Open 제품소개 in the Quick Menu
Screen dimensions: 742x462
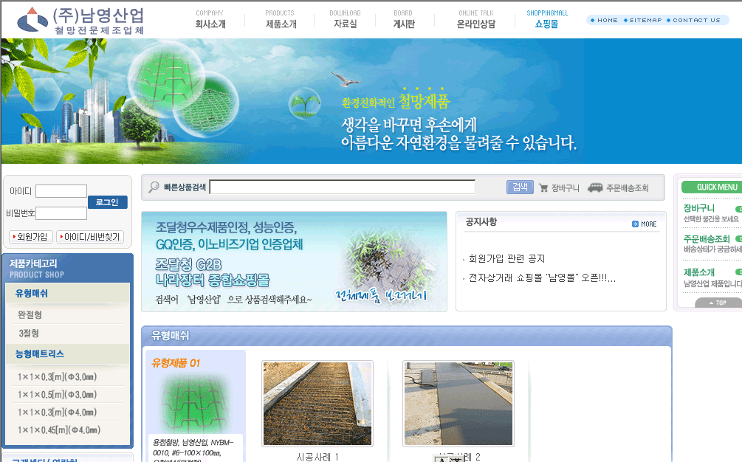tap(699, 272)
